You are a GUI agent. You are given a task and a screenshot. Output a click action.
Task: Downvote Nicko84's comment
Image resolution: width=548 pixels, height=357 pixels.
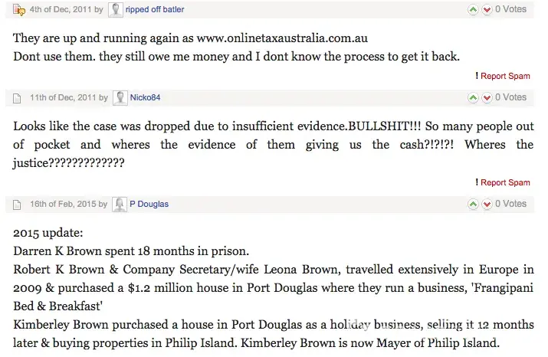486,98
